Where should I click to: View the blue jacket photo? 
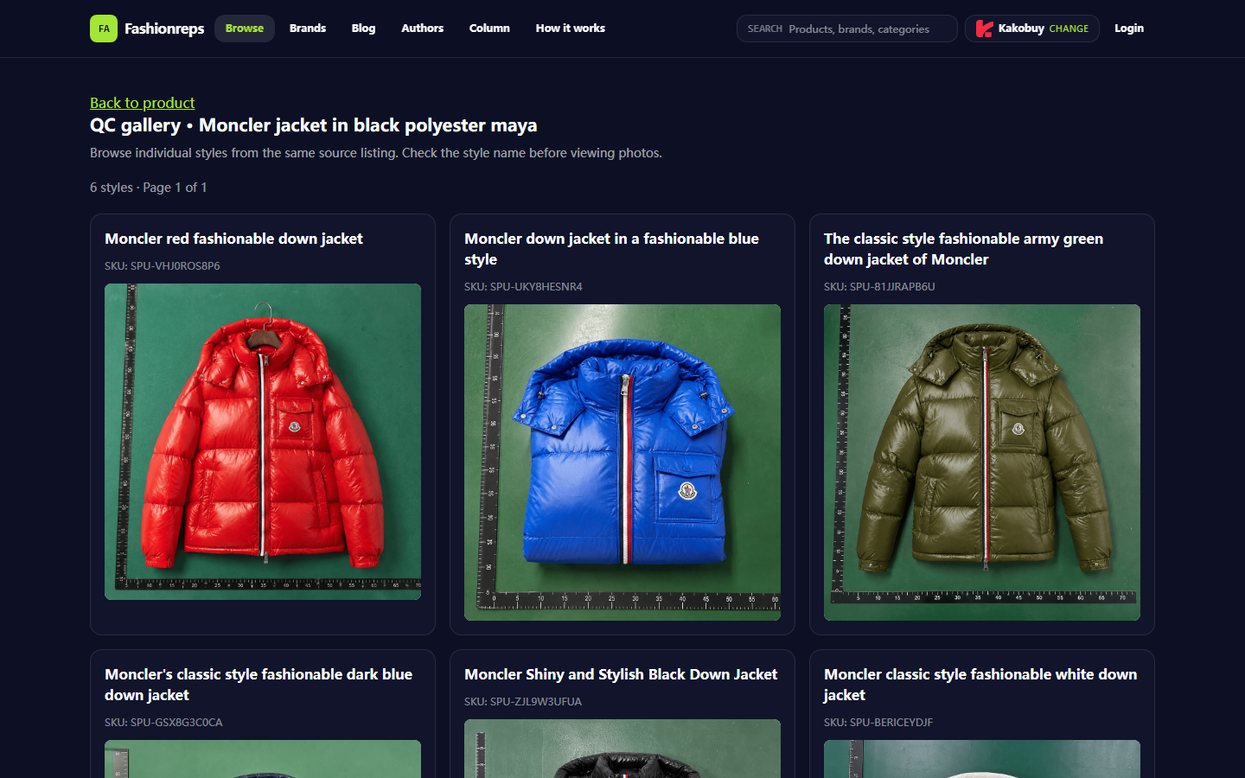point(622,462)
